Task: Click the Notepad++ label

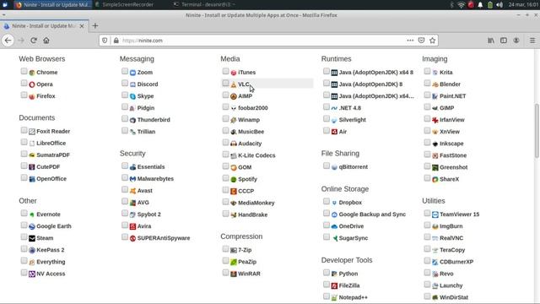Action: (353, 297)
